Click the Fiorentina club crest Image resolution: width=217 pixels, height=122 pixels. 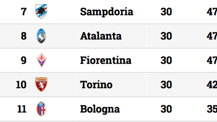click(x=41, y=60)
